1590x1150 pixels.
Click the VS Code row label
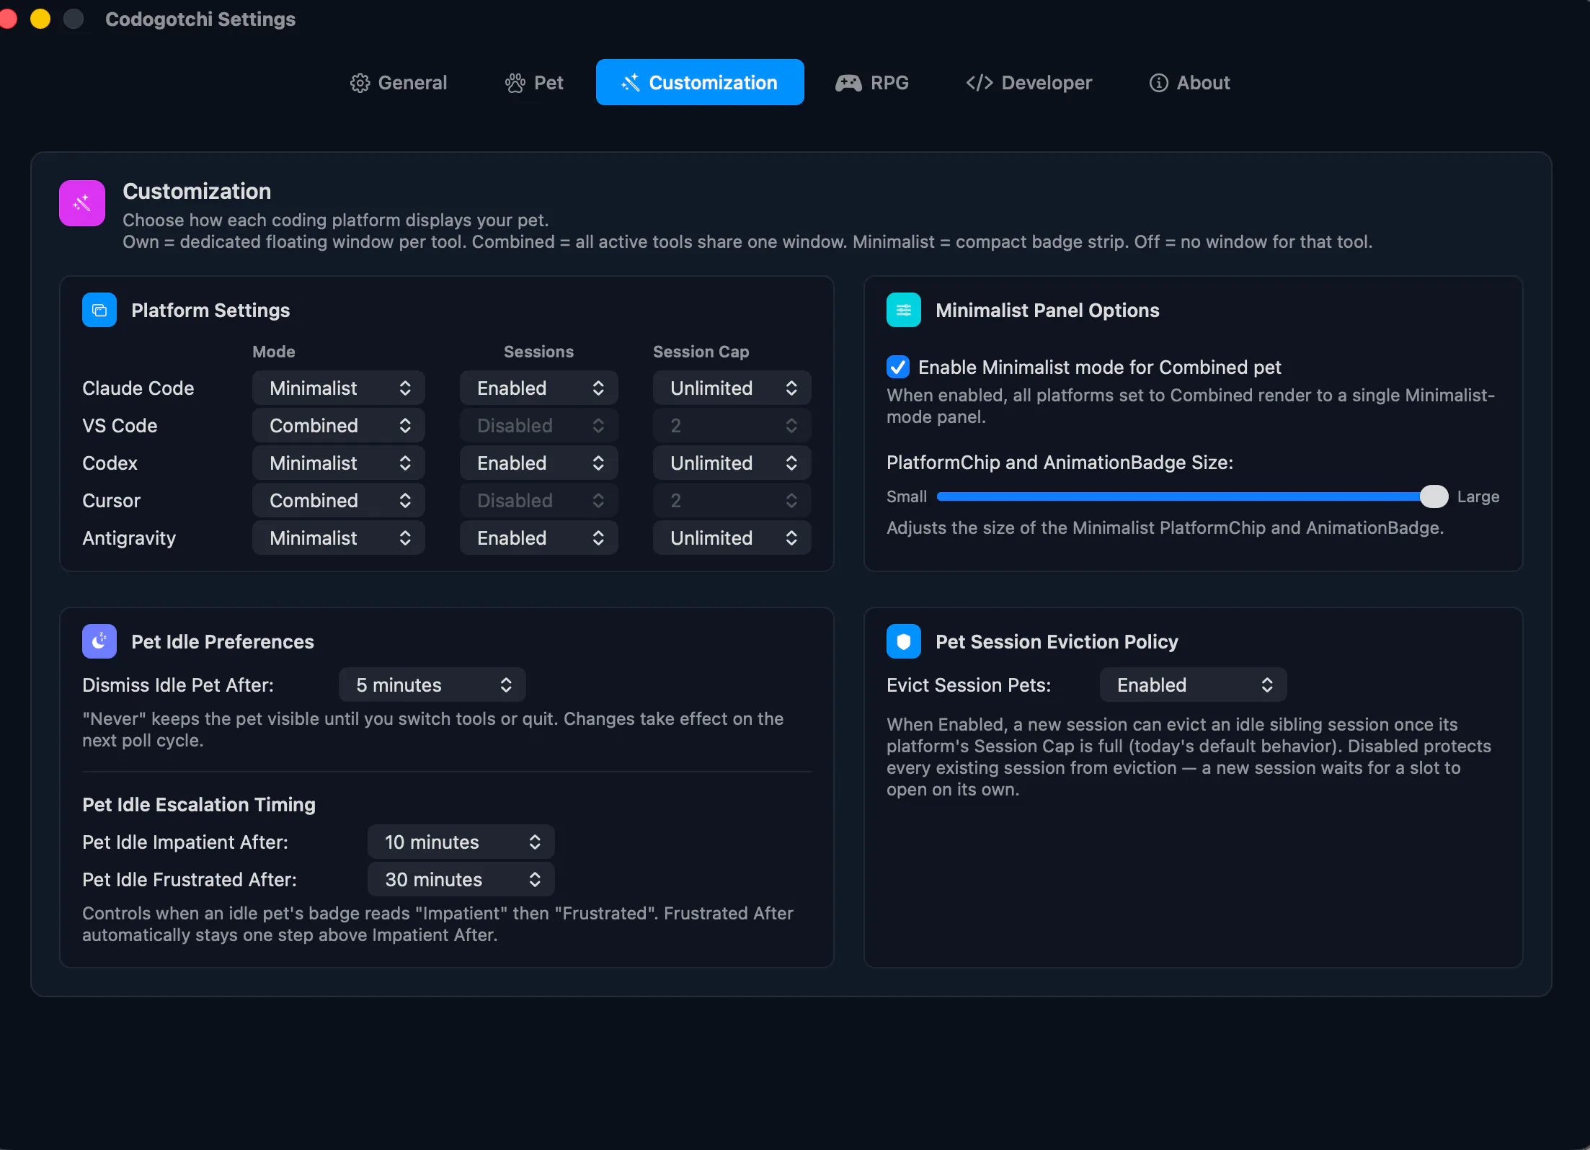point(120,426)
